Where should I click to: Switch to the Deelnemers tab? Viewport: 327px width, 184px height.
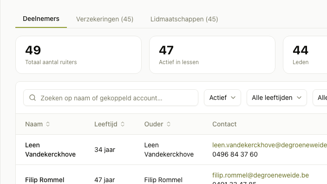tap(41, 19)
